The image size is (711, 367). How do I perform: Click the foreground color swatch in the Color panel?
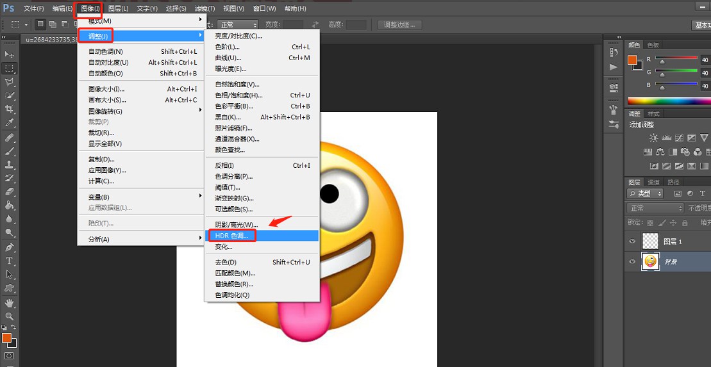pyautogui.click(x=632, y=60)
